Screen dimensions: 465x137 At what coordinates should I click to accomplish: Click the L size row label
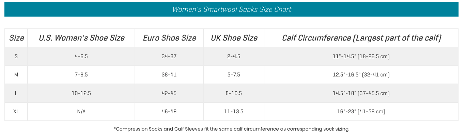(16, 93)
